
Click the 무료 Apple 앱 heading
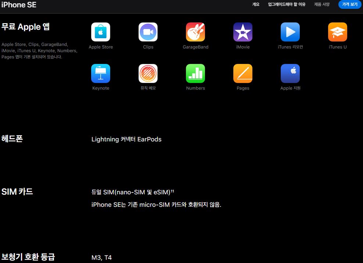coord(25,27)
